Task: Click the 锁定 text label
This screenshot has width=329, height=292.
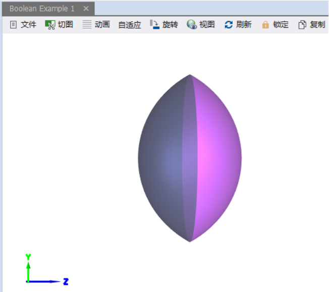Action: 281,25
